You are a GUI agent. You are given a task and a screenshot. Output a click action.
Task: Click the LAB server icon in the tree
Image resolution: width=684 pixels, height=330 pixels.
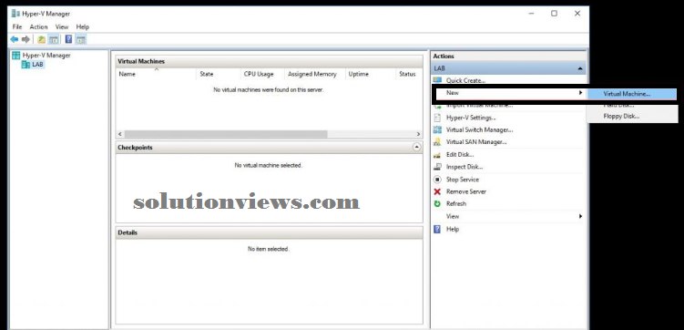coord(26,65)
